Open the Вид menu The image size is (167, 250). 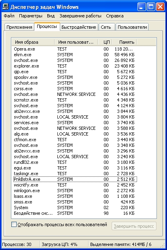pyautogui.click(x=51, y=16)
